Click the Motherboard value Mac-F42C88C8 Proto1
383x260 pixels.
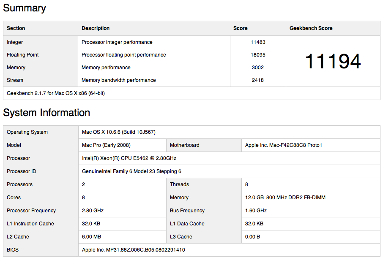284,145
